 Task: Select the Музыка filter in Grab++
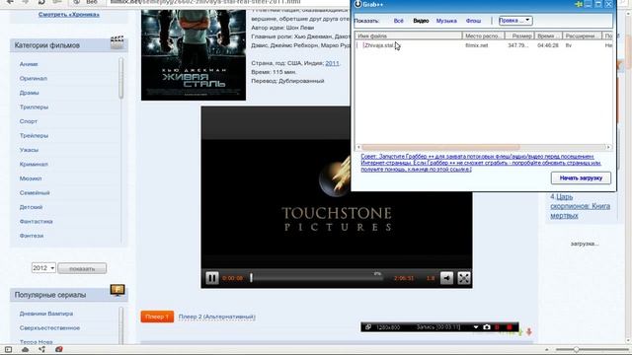tap(446, 21)
